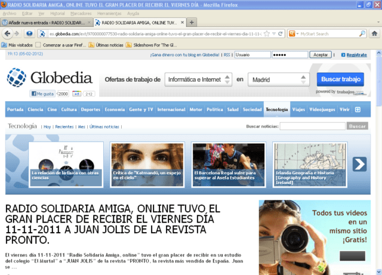The image size is (382, 275).
Task: Open the Katmandú film review thumbnail
Action: tap(147, 161)
